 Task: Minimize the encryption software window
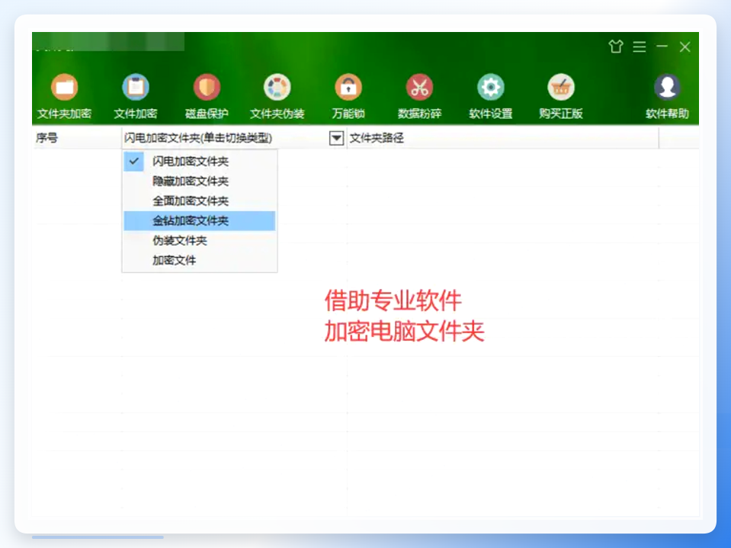coord(662,46)
